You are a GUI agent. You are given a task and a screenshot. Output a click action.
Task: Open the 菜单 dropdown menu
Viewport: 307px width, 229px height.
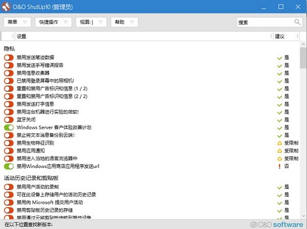[17, 22]
